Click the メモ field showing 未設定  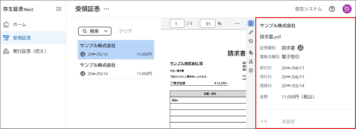click(288, 121)
